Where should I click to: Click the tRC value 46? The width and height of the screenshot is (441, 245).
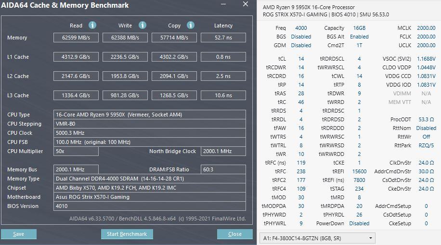(x=301, y=102)
